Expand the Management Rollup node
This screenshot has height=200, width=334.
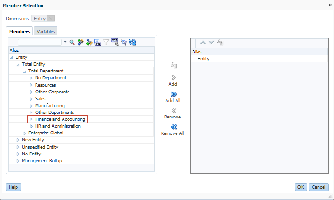[x=18, y=161]
